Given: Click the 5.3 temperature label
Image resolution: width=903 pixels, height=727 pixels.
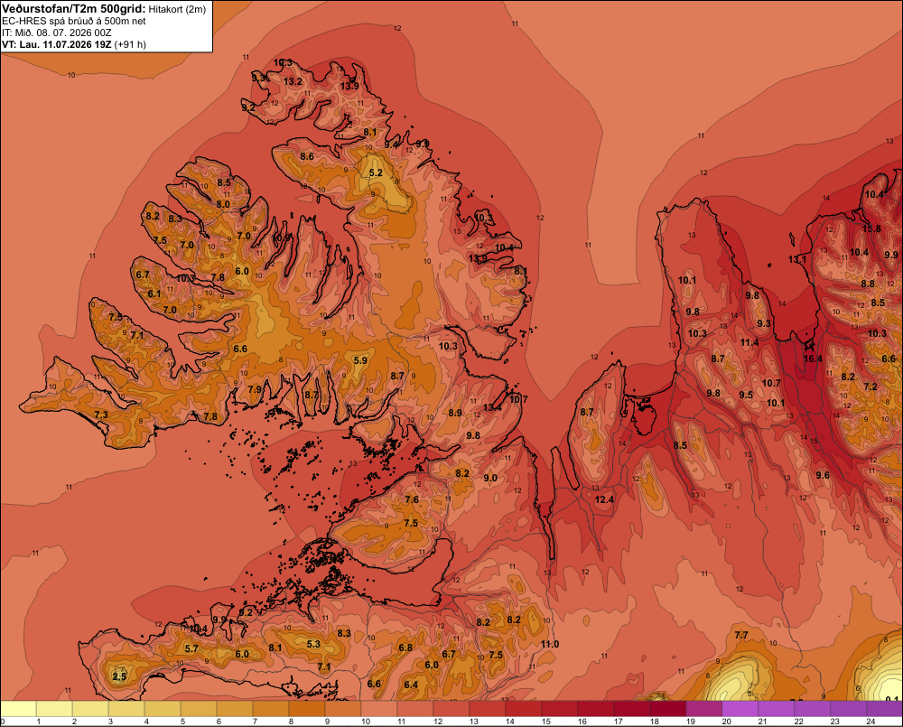Looking at the screenshot, I should [x=313, y=644].
